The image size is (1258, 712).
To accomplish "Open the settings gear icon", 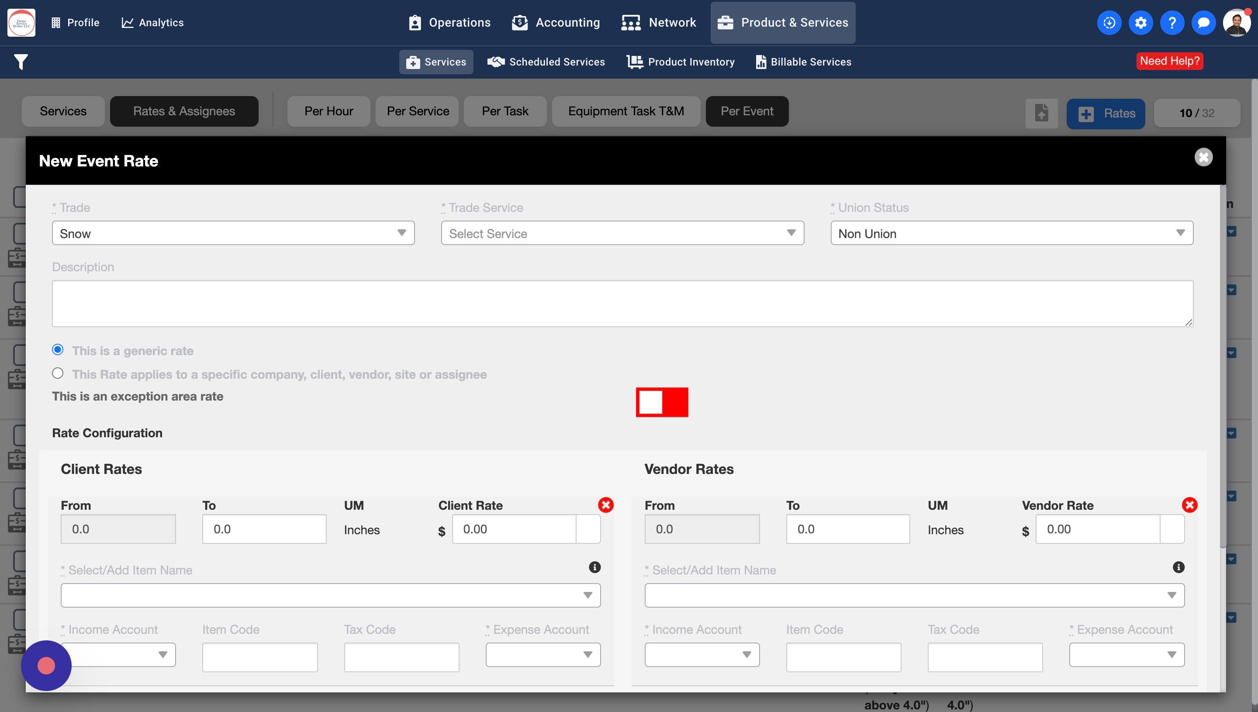I will pyautogui.click(x=1140, y=22).
